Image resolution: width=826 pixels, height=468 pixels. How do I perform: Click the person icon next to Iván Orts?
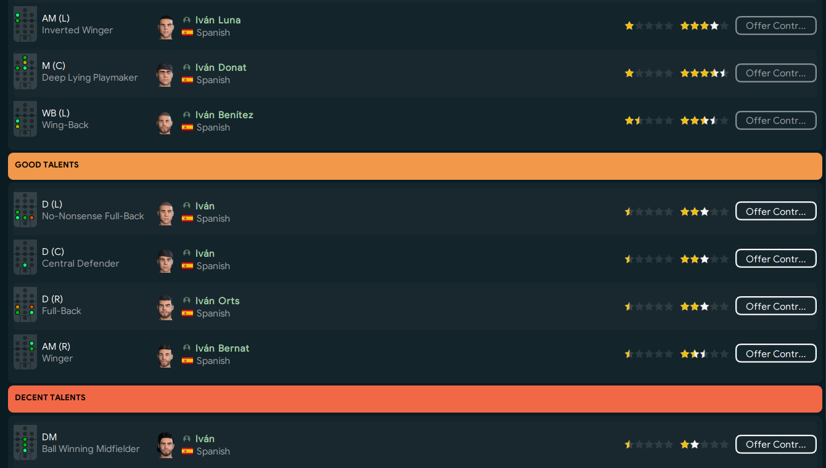187,301
